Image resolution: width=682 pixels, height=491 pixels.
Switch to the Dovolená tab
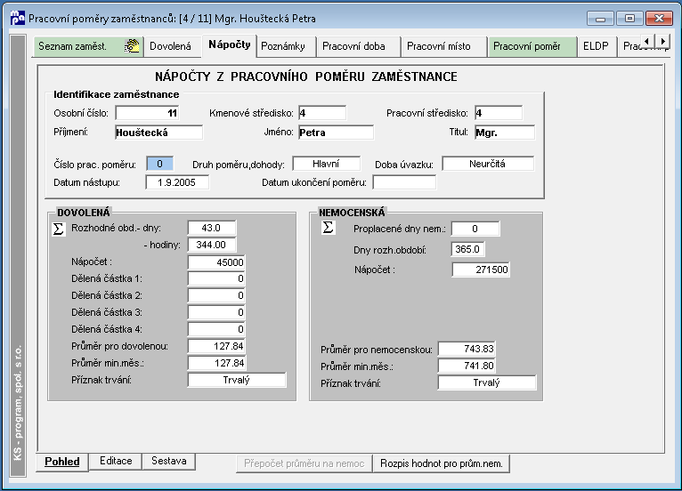coord(173,46)
